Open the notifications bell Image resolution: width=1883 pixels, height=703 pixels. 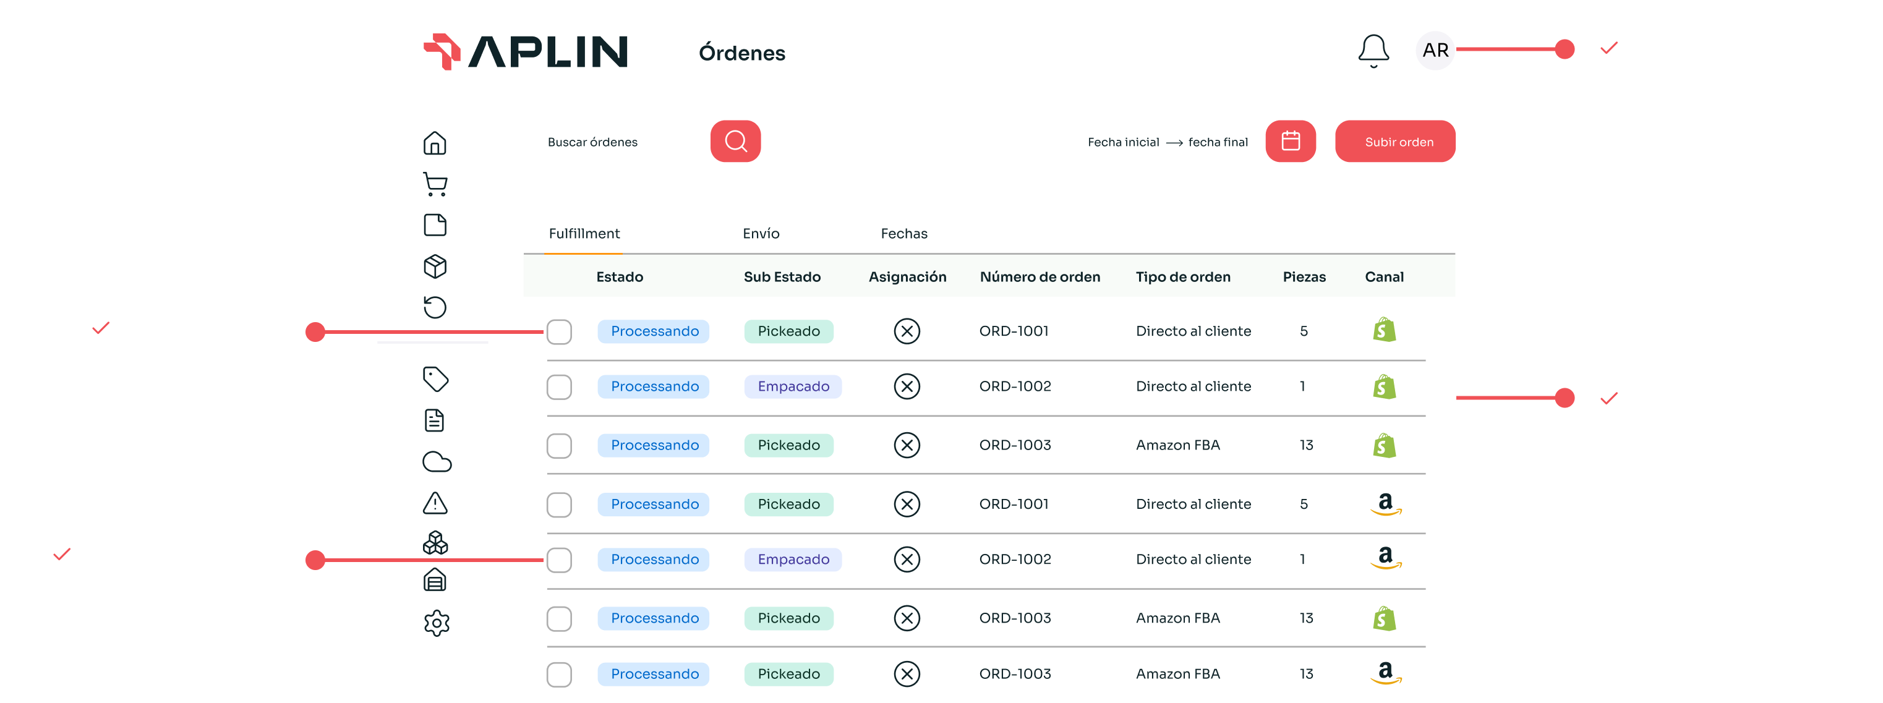[1373, 51]
